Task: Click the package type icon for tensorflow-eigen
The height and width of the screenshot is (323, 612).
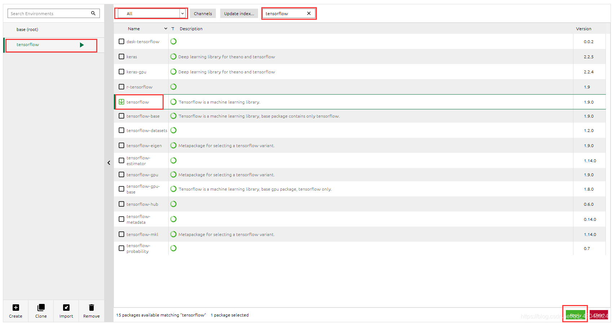Action: 173,145
